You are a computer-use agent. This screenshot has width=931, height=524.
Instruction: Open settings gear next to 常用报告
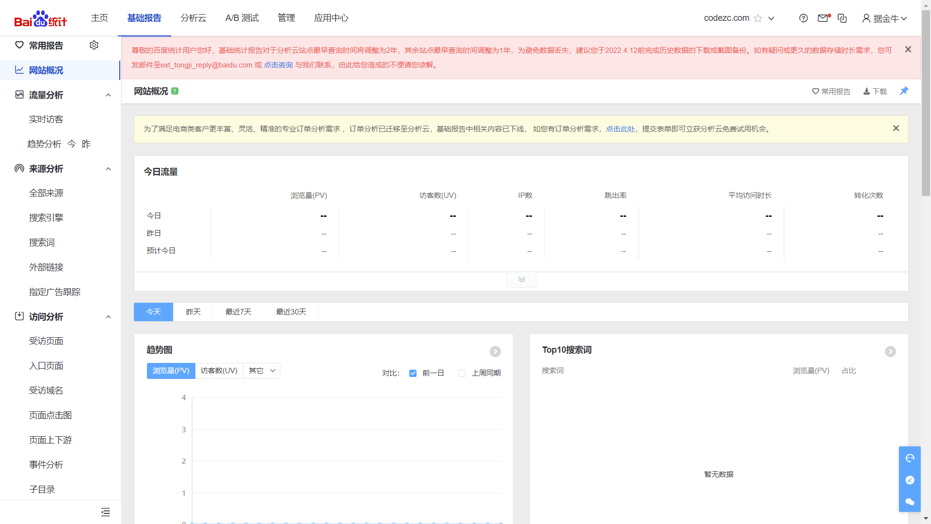94,45
